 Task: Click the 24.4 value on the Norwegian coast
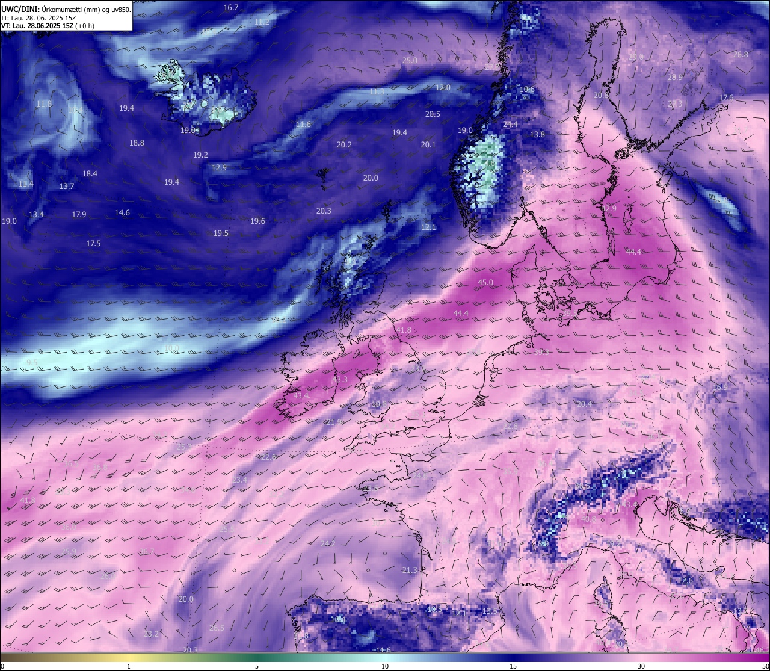pos(510,124)
